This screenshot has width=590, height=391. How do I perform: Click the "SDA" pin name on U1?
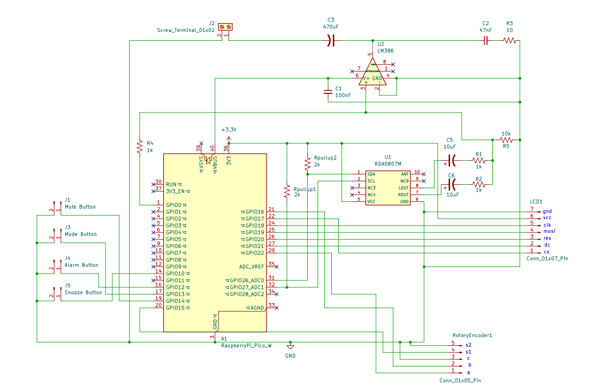[372, 174]
